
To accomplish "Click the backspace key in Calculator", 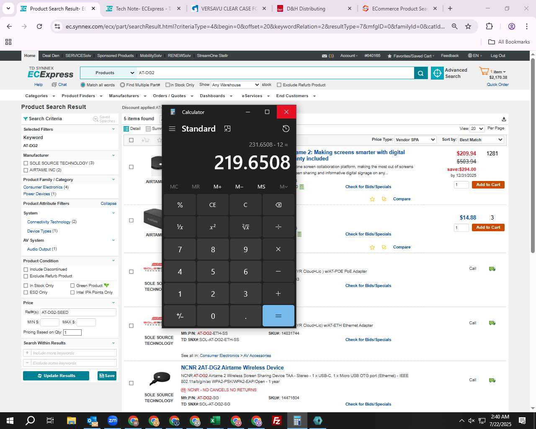I will click(278, 205).
